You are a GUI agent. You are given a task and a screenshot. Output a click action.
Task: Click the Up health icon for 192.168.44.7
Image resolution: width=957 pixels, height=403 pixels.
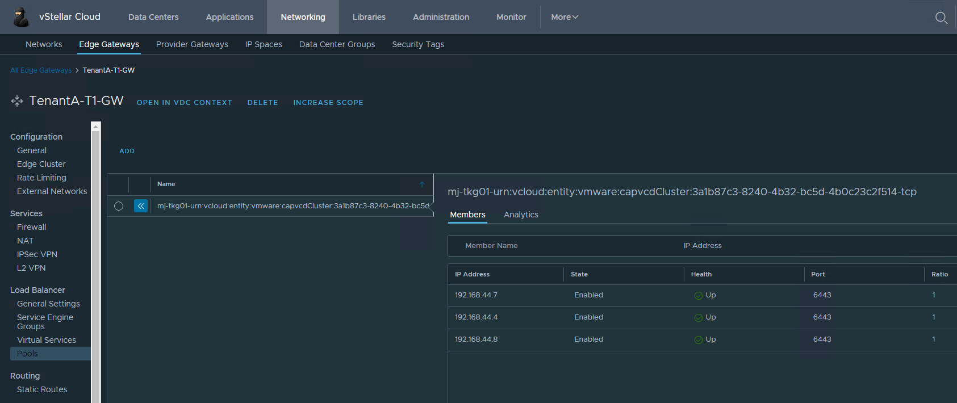698,296
